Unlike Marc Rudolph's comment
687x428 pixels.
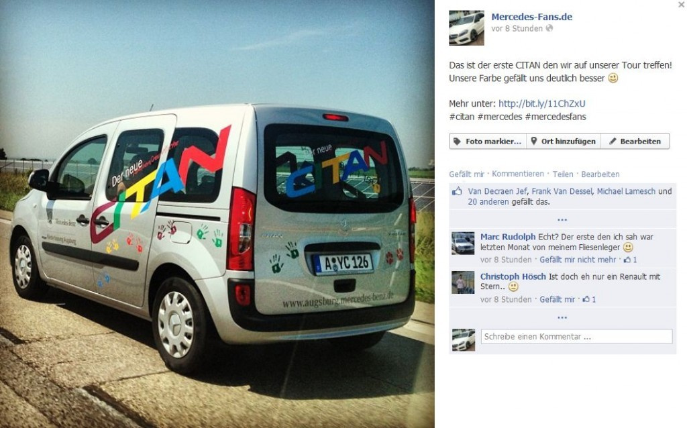tap(578, 260)
